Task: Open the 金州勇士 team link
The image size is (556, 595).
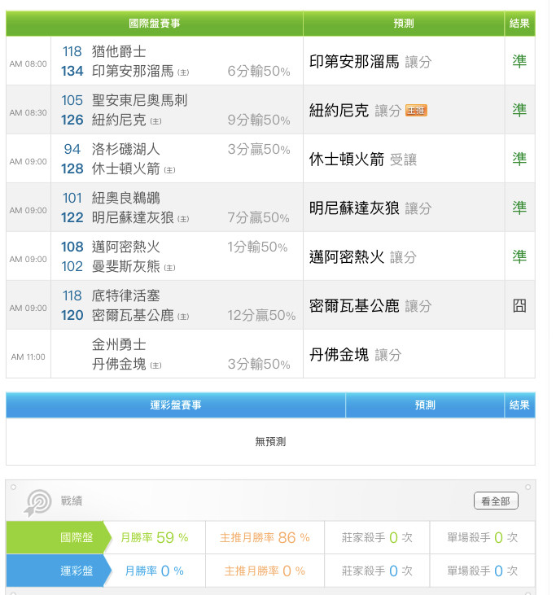Action: [x=119, y=344]
